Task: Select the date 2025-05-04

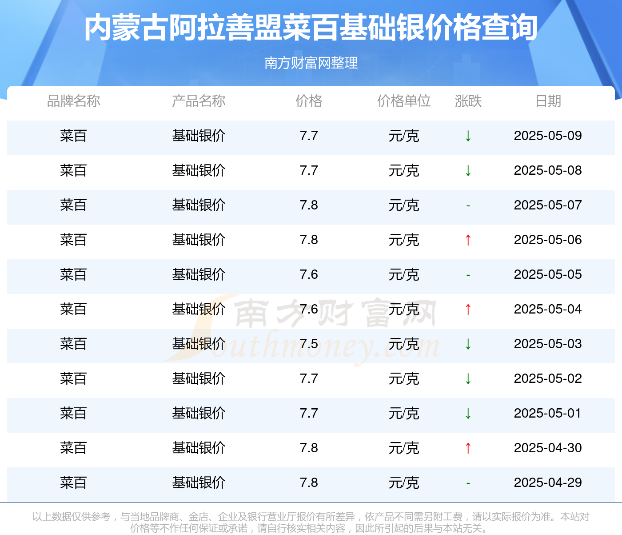Action: [548, 309]
